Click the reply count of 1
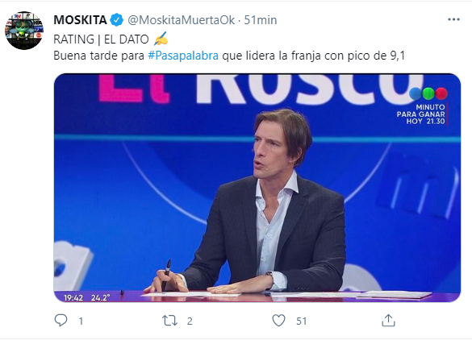 coord(81,321)
